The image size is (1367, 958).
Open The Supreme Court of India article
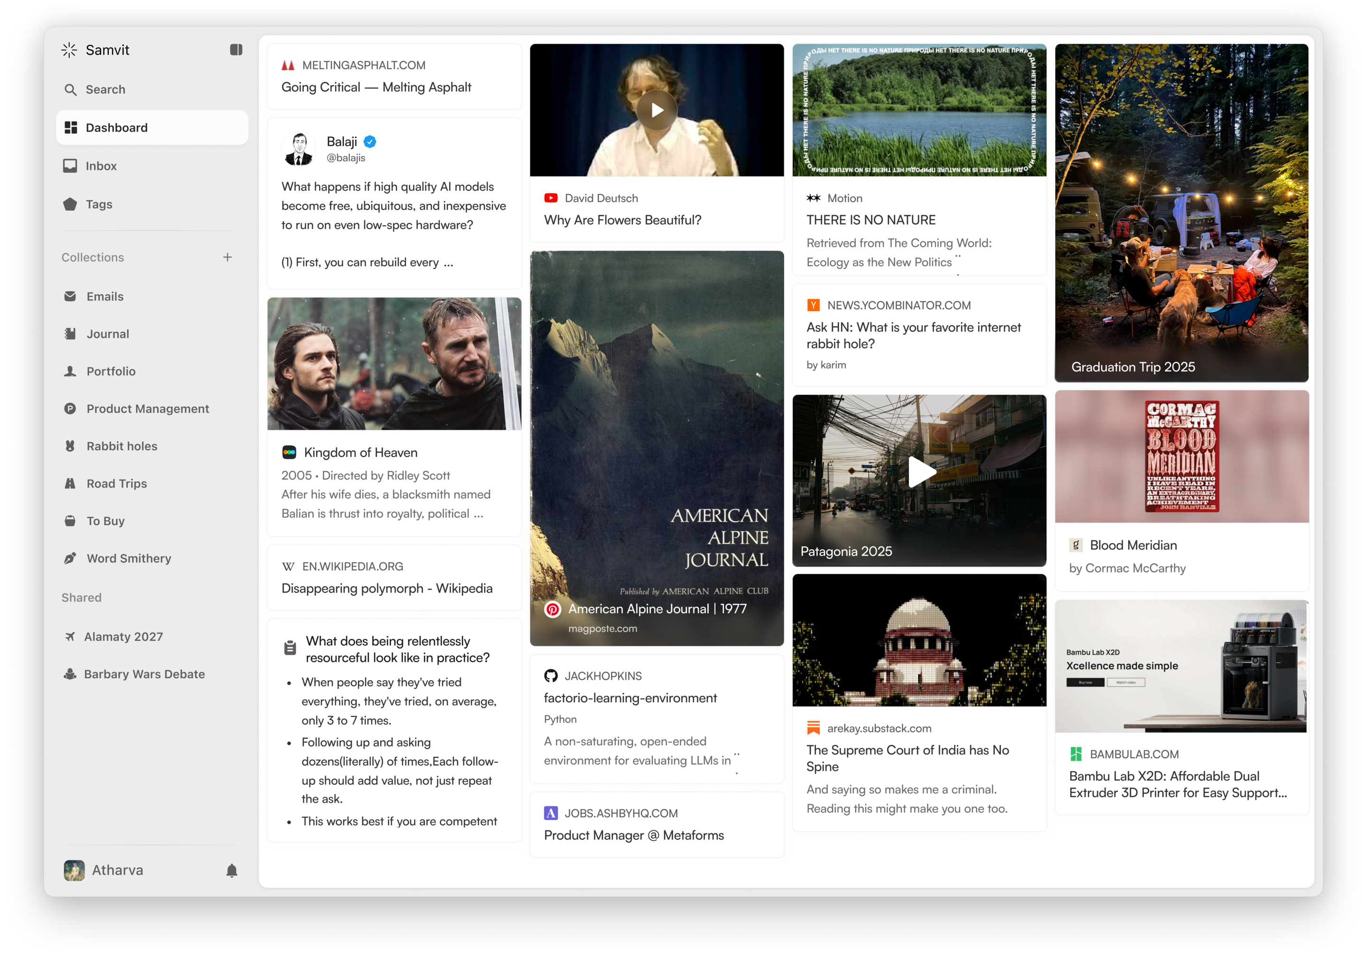click(919, 703)
